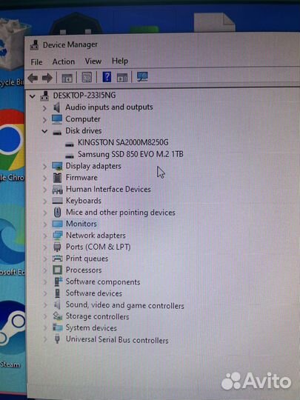The image size is (300, 400).
Task: Open the File menu
Action: pyautogui.click(x=36, y=62)
